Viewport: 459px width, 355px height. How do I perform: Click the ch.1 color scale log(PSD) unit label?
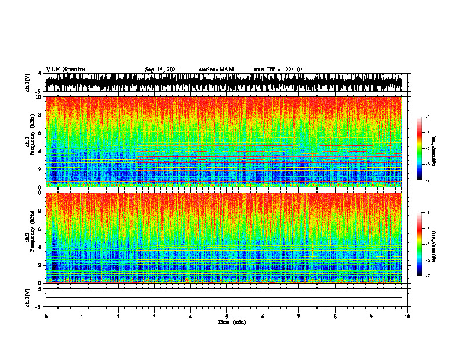click(x=434, y=151)
